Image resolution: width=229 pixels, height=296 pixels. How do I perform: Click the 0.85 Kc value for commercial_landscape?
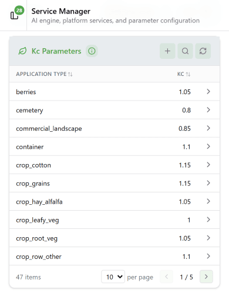click(x=184, y=128)
